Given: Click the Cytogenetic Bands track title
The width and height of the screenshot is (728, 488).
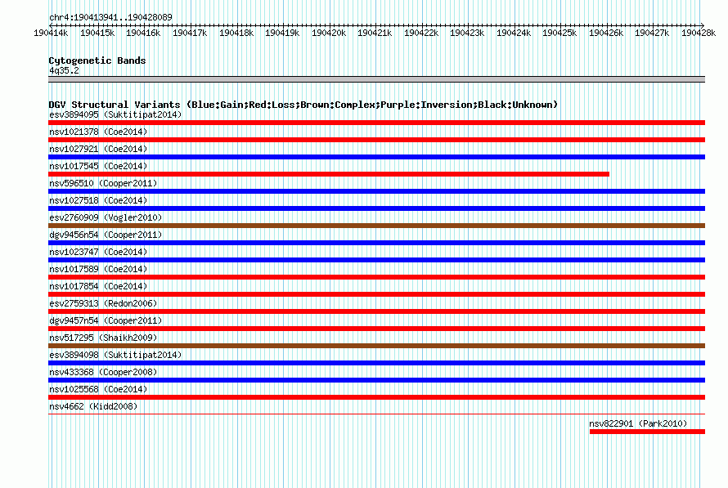Looking at the screenshot, I should [97, 60].
